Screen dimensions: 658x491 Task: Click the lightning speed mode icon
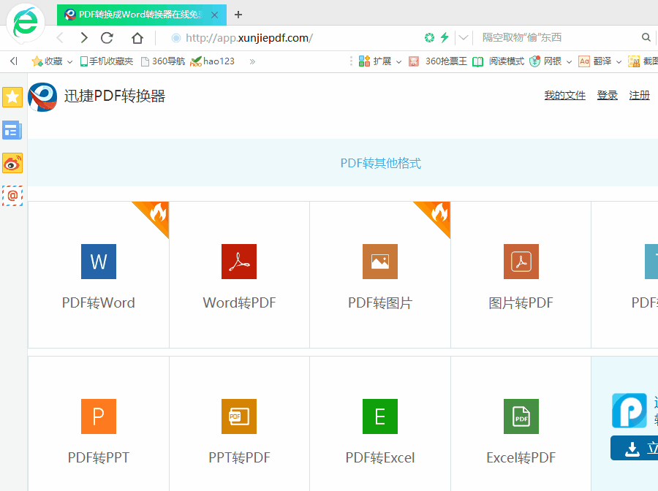click(x=445, y=37)
